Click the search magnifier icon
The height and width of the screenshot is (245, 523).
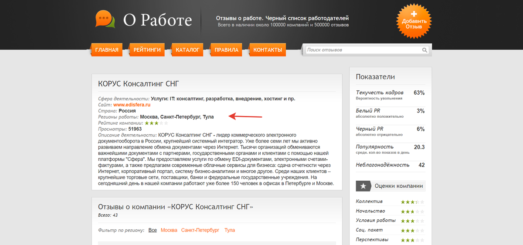pos(425,50)
